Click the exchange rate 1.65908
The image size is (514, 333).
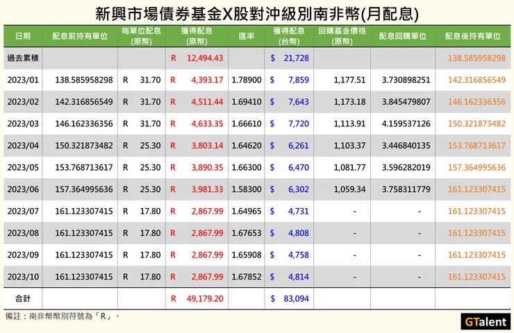coord(247,255)
